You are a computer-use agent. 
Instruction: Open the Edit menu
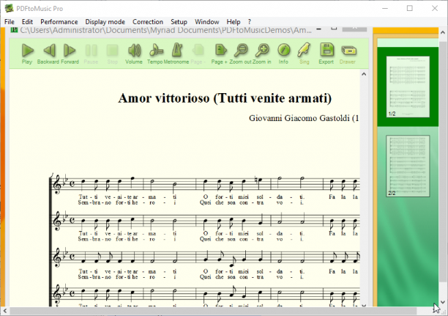click(27, 22)
